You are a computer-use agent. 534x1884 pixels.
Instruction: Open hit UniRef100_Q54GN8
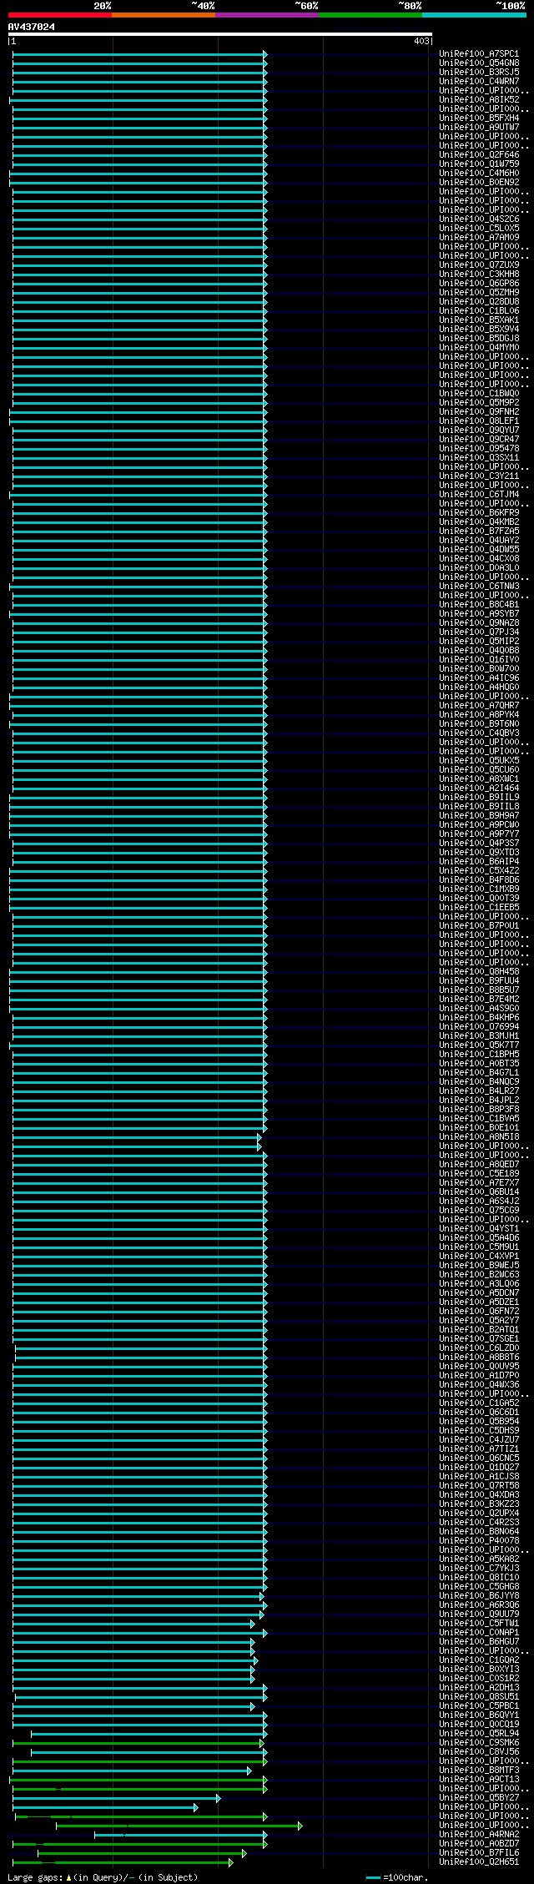click(479, 63)
